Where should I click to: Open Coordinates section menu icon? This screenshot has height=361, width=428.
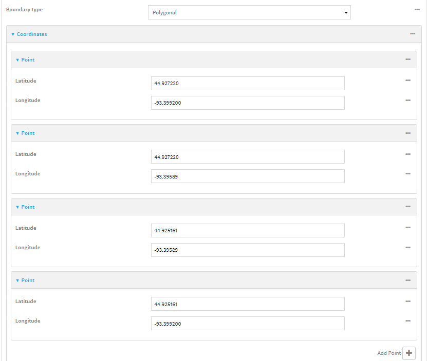[x=412, y=34]
